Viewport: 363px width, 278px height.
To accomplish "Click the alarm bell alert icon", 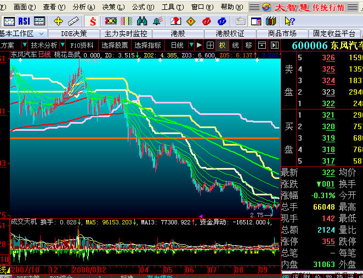I will 158,21.
